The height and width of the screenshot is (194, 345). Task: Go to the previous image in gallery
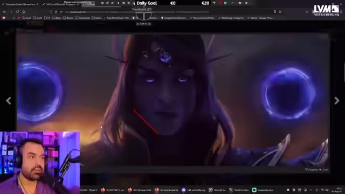pyautogui.click(x=9, y=101)
